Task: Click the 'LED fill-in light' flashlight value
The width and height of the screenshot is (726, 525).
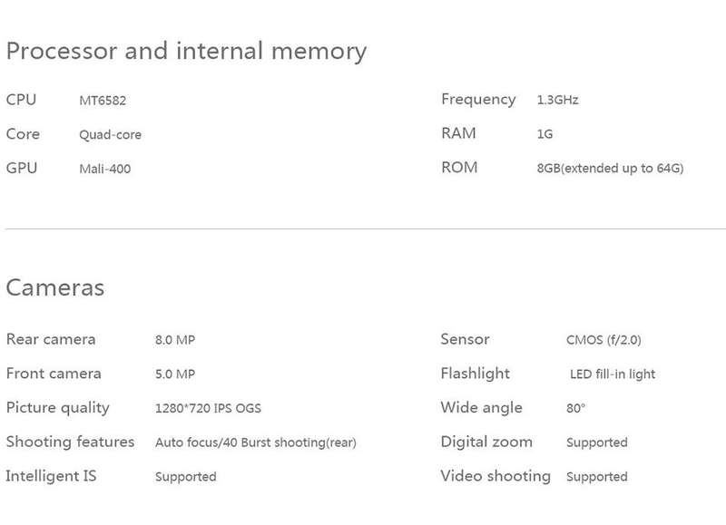Action: click(613, 374)
